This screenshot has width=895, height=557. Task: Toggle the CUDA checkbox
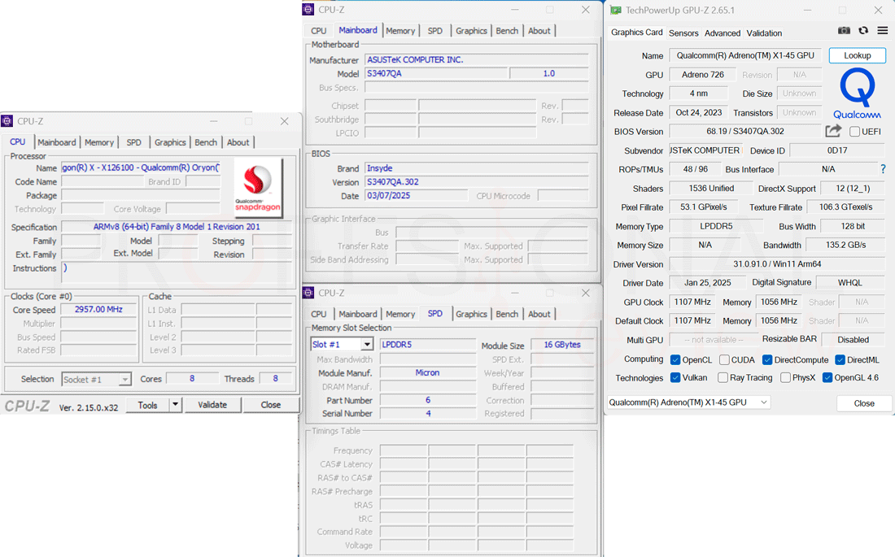(x=724, y=359)
